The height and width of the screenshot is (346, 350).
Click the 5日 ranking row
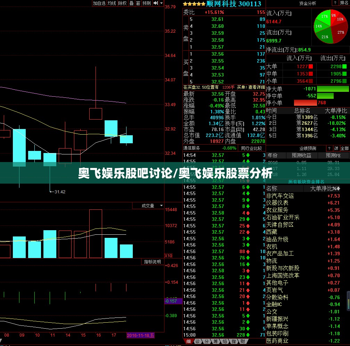point(308,135)
